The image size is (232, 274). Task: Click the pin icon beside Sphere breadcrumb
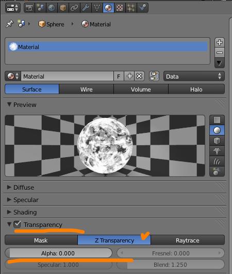(x=10, y=24)
